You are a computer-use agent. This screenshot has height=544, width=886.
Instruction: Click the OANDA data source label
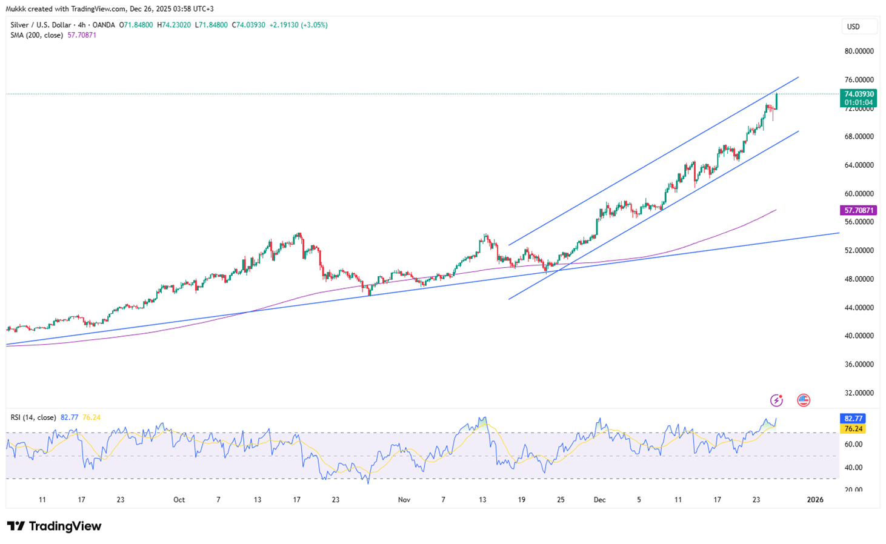(104, 25)
